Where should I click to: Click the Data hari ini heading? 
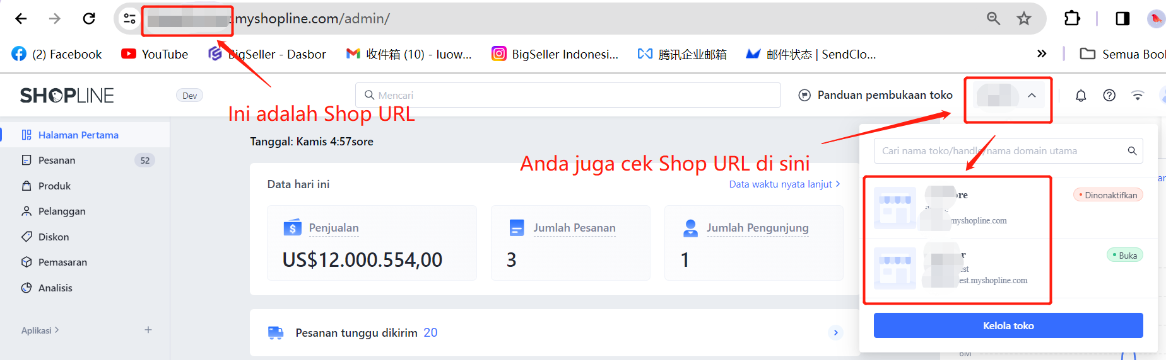click(x=298, y=184)
